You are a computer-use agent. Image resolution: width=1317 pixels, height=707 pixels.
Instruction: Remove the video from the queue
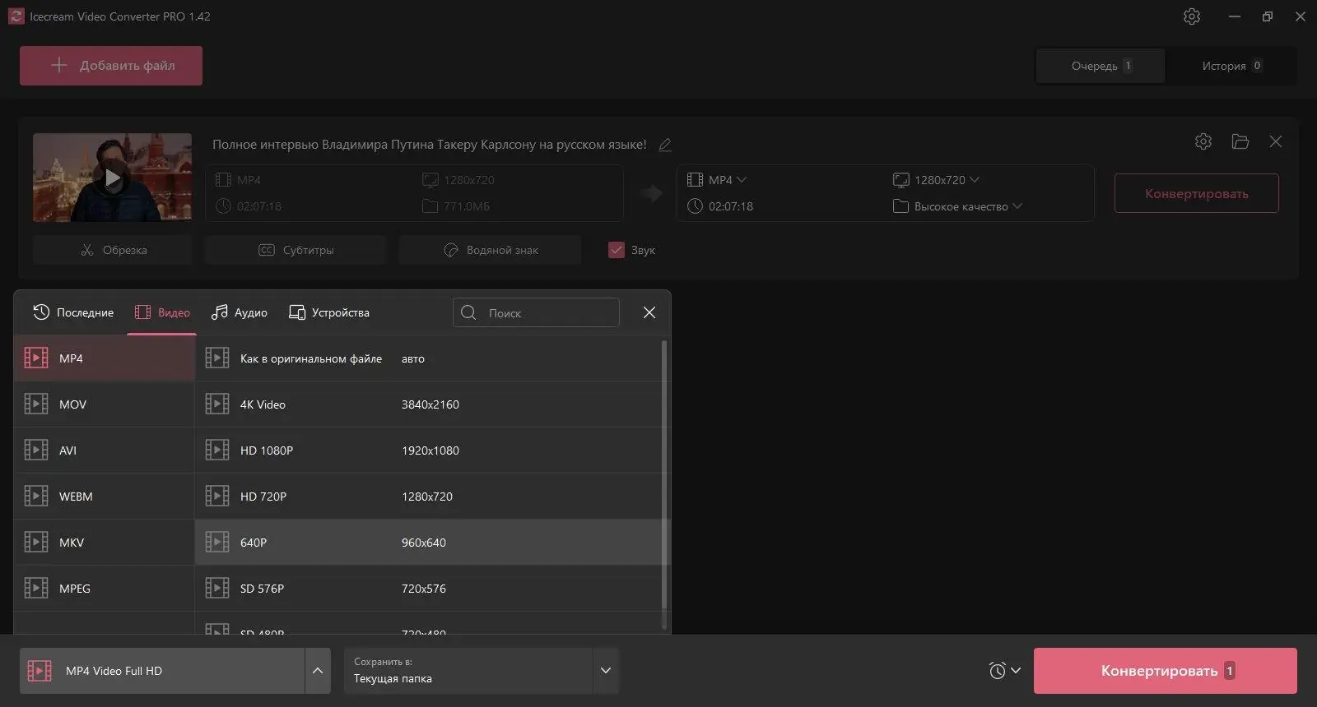coord(1276,141)
